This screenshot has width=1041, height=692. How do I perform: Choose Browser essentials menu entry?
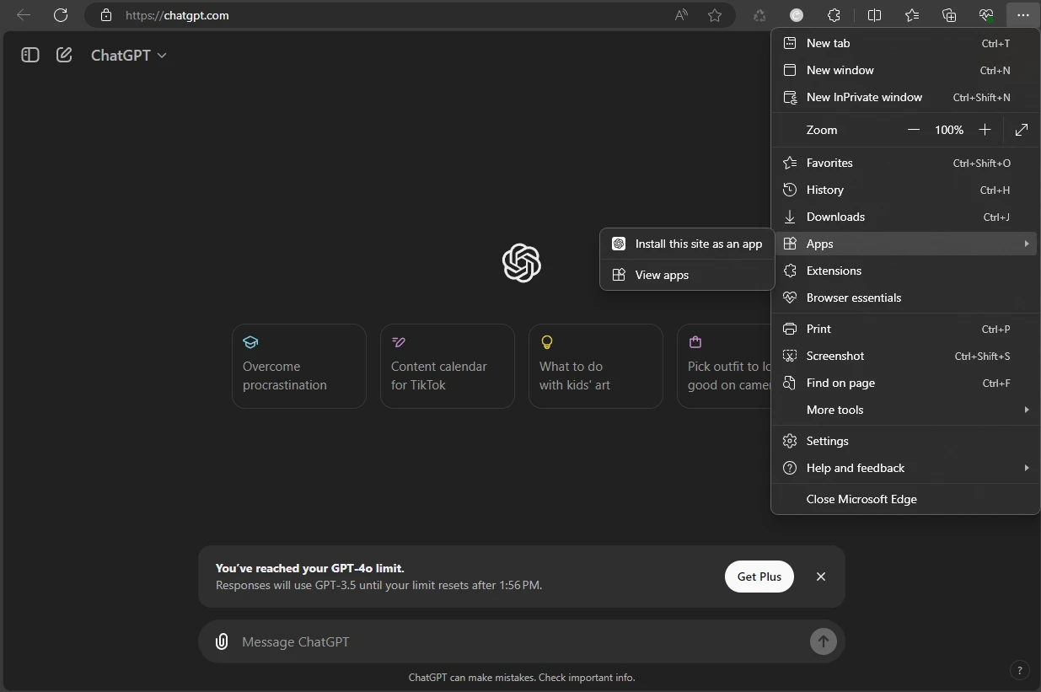(905, 298)
